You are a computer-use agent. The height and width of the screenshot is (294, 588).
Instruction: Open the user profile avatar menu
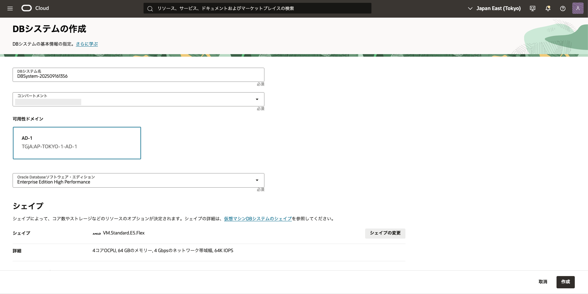point(578,8)
